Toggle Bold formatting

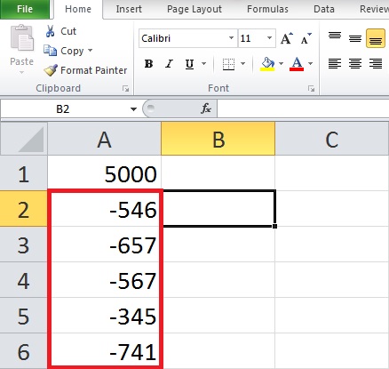pyautogui.click(x=148, y=64)
